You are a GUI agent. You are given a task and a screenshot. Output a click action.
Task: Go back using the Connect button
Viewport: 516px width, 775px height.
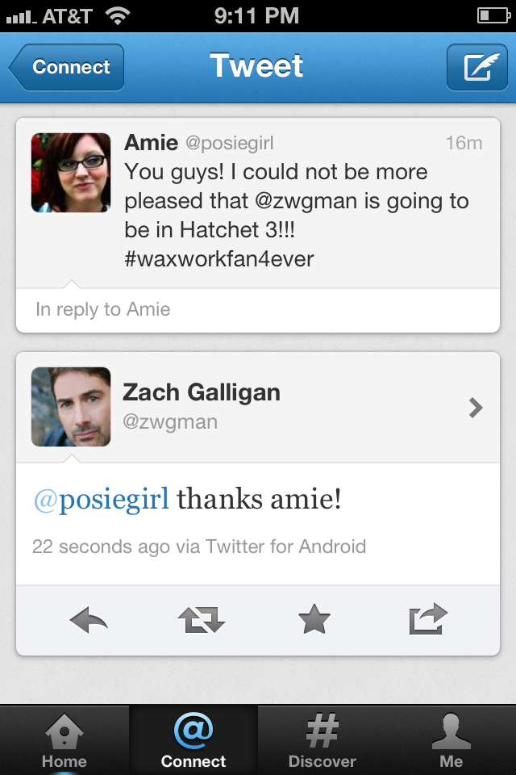point(68,67)
